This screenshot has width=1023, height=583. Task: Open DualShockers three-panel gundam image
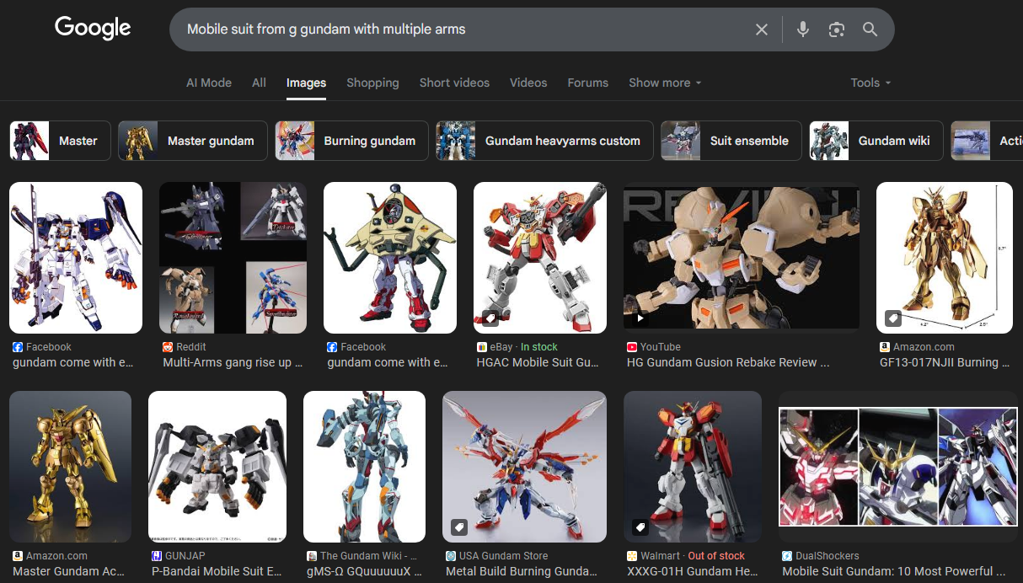pyautogui.click(x=898, y=467)
